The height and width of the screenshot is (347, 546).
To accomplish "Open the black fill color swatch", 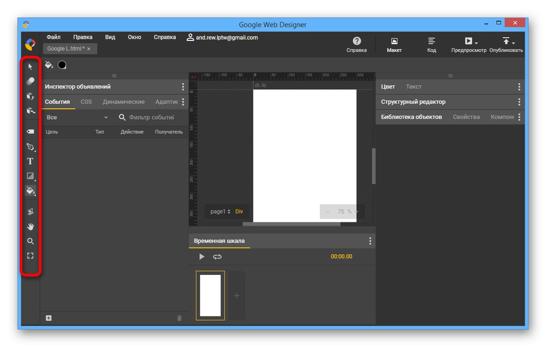I will [62, 65].
